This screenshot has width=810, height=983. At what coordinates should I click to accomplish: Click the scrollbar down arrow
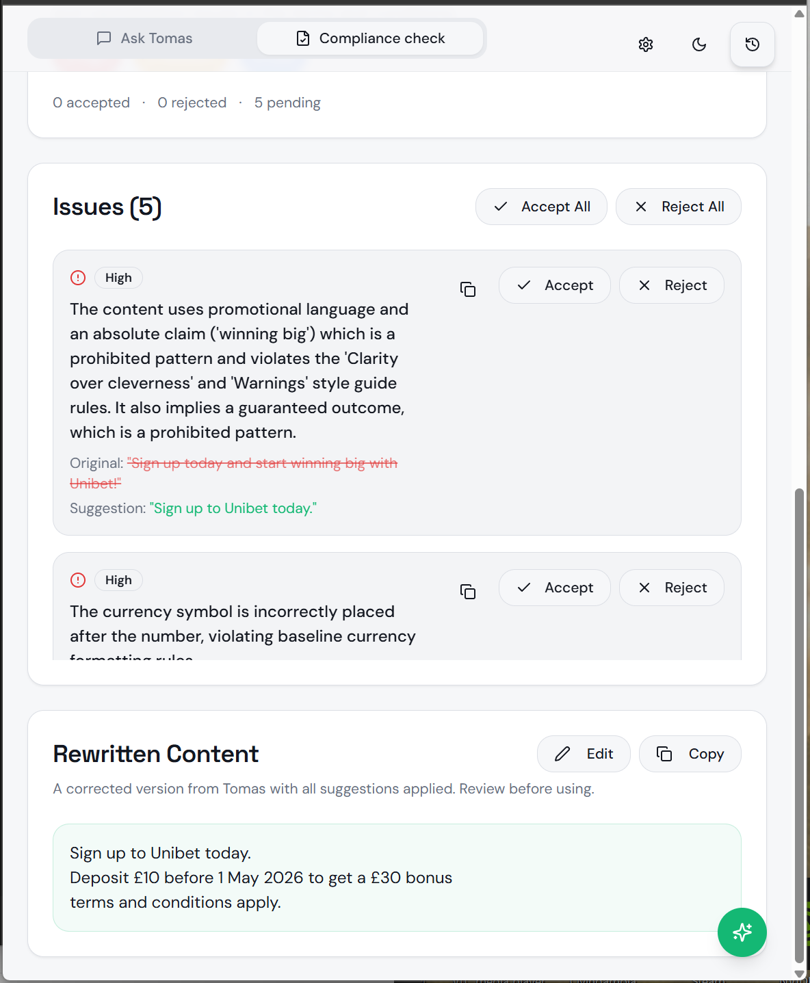tap(799, 974)
